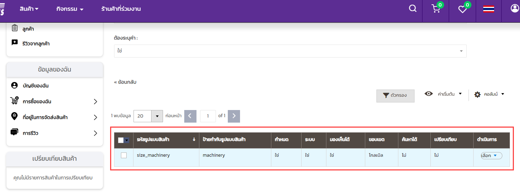Click the search magnifier icon
The image size is (520, 192).
coord(412,9)
